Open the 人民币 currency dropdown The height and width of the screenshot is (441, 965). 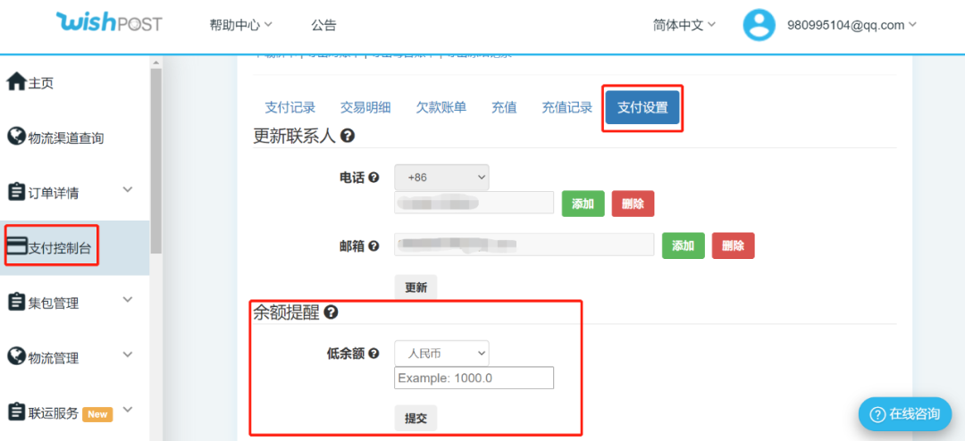coord(442,354)
